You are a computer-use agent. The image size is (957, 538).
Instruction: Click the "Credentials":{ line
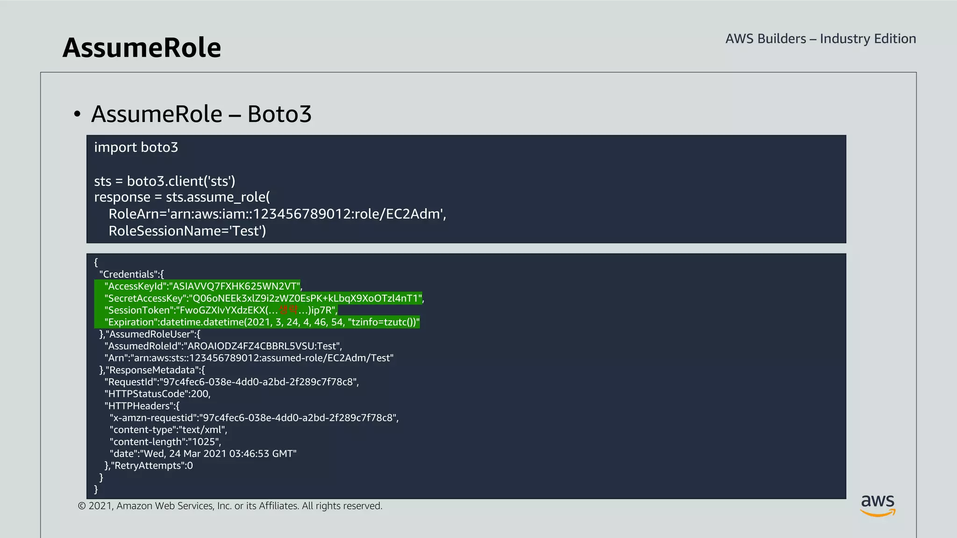pos(131,274)
